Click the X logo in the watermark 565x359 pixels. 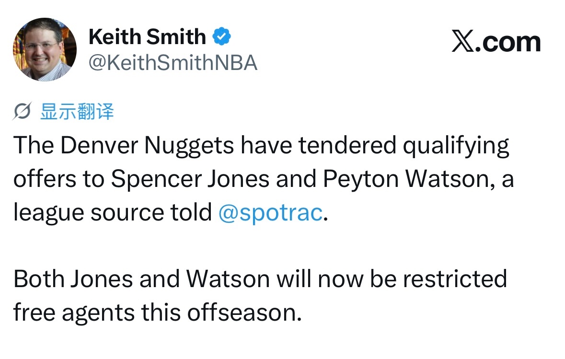coord(462,41)
